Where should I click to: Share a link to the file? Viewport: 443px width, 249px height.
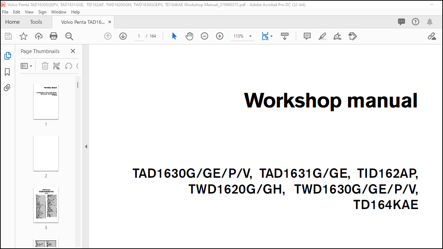[432, 36]
